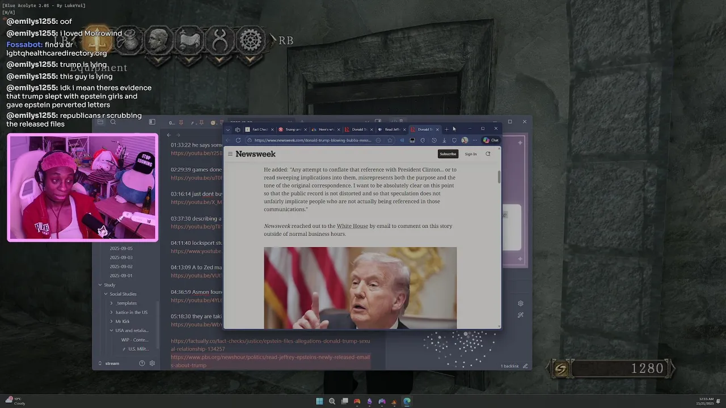
Task: Click the gear icon in Obsidian right panel
Action: (521, 304)
